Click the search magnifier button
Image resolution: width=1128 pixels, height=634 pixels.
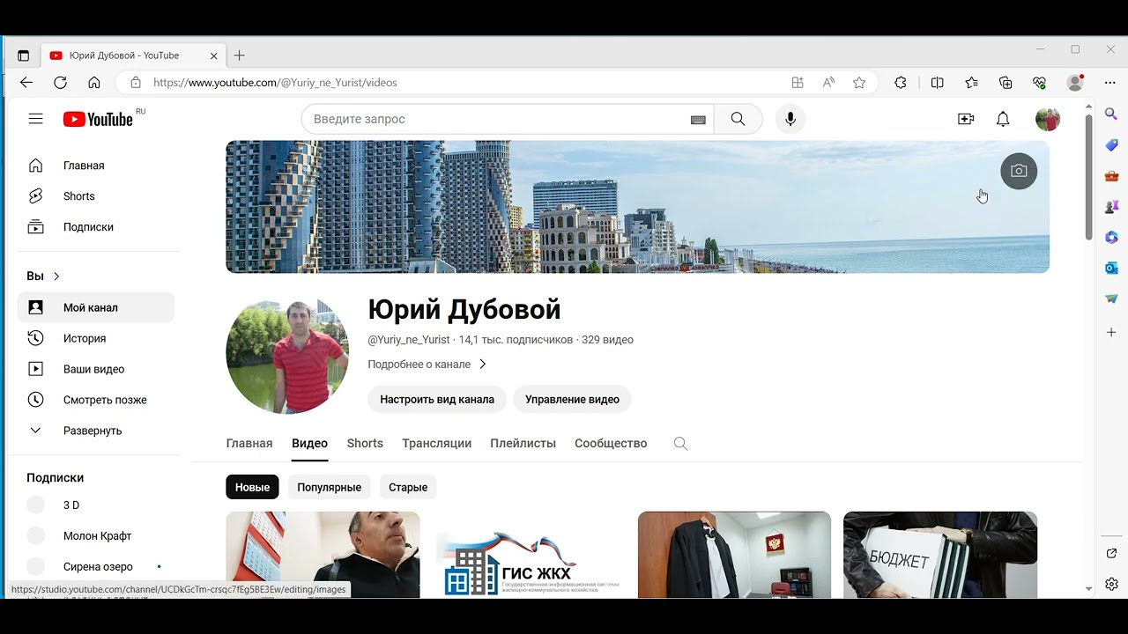(x=738, y=119)
